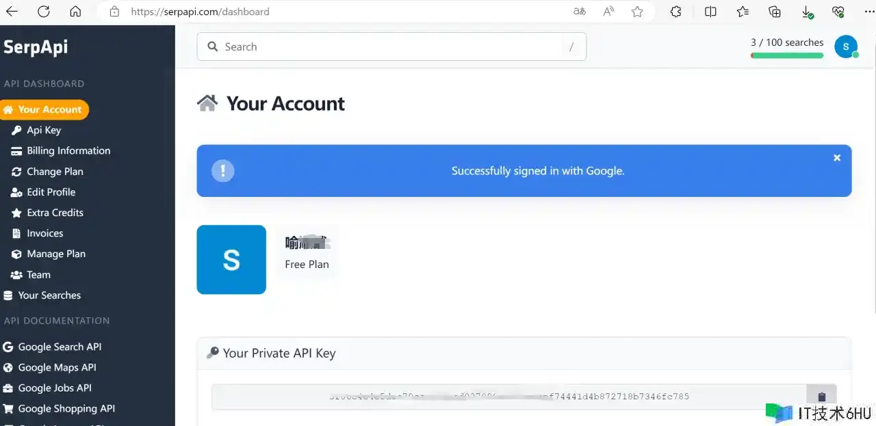
Task: Open Change Plan in the sidebar
Action: click(47, 172)
